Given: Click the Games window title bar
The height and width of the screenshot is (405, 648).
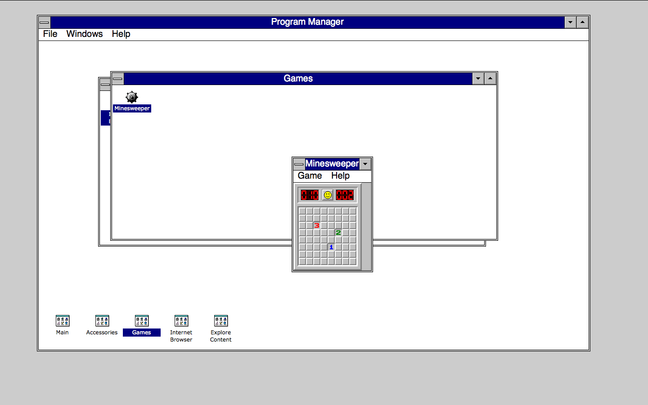Looking at the screenshot, I should (x=298, y=79).
